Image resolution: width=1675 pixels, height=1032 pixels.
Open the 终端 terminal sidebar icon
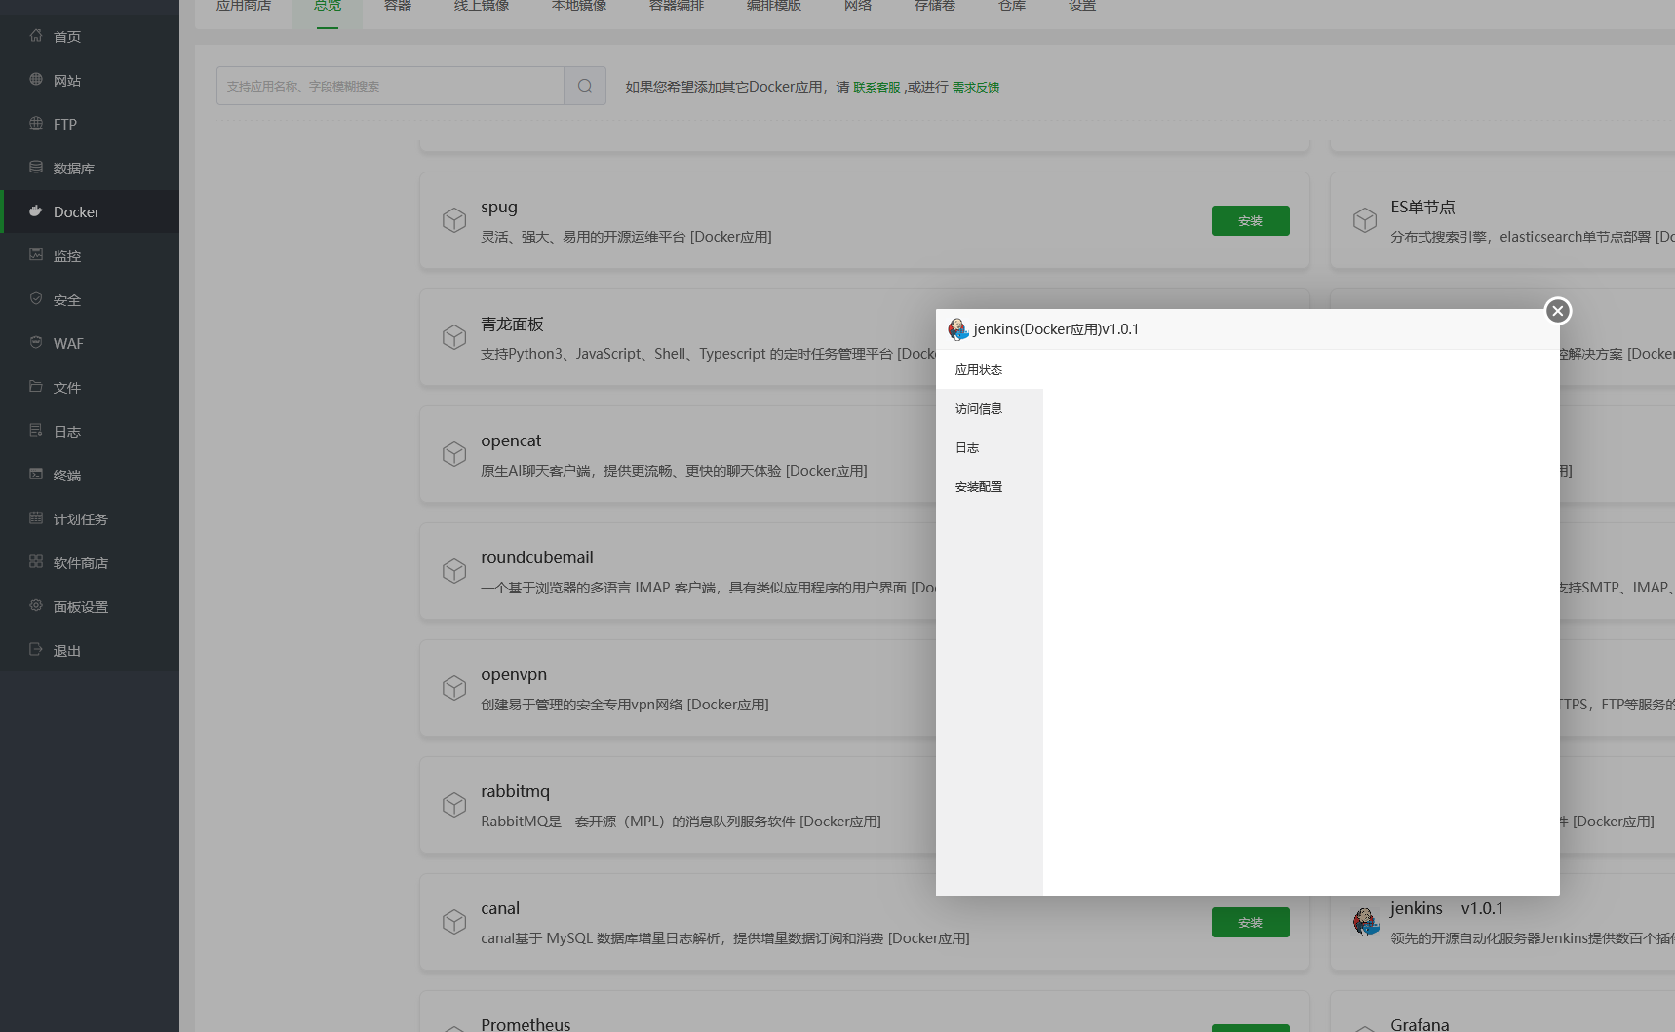point(36,475)
